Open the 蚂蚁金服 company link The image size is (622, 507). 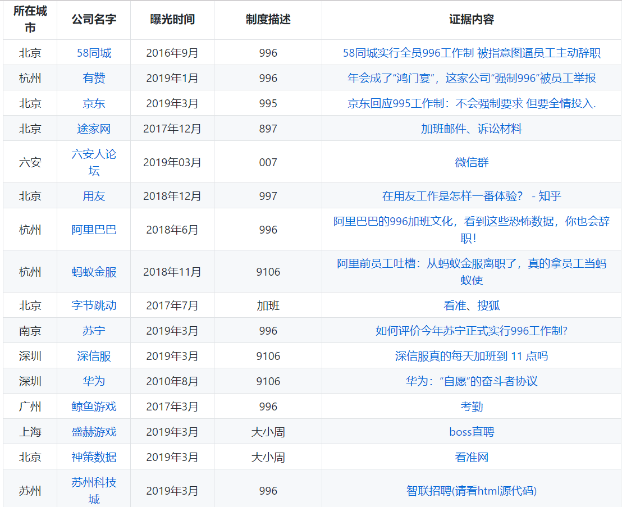point(94,272)
